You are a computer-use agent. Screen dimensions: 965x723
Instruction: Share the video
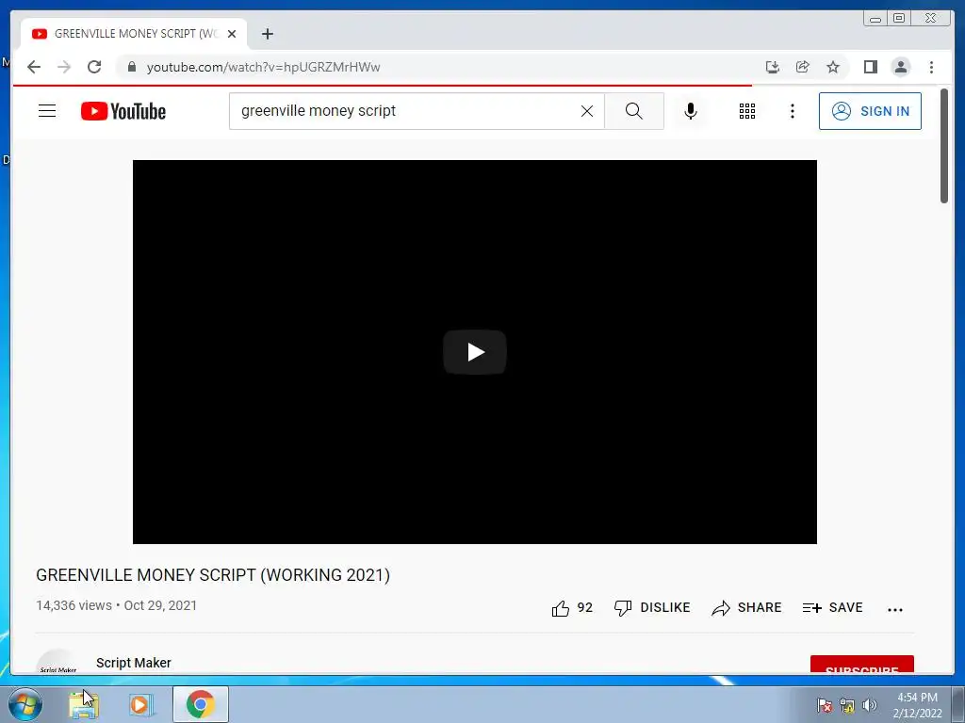(746, 608)
